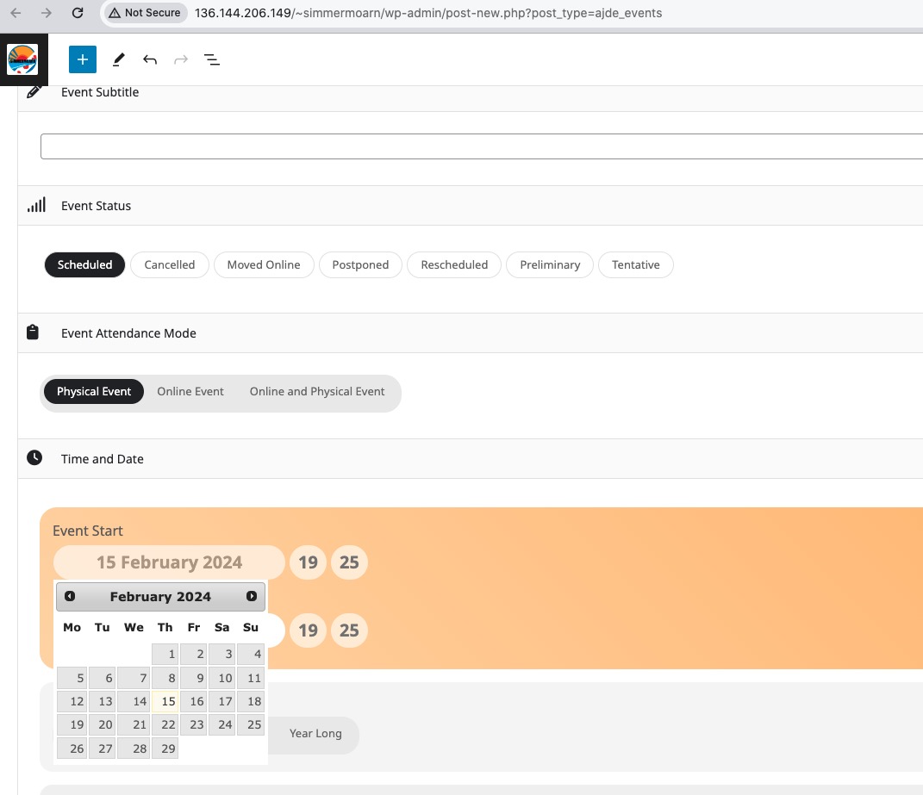Select the Postponed status option
This screenshot has width=923, height=795.
(x=360, y=264)
